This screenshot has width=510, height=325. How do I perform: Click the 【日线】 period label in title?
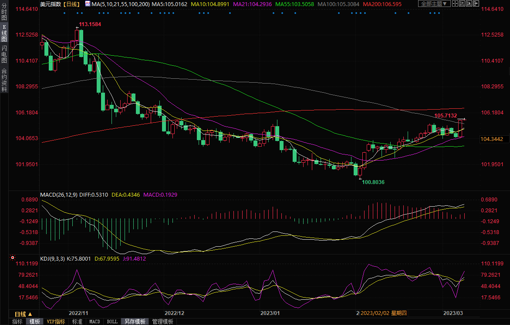pyautogui.click(x=71, y=4)
